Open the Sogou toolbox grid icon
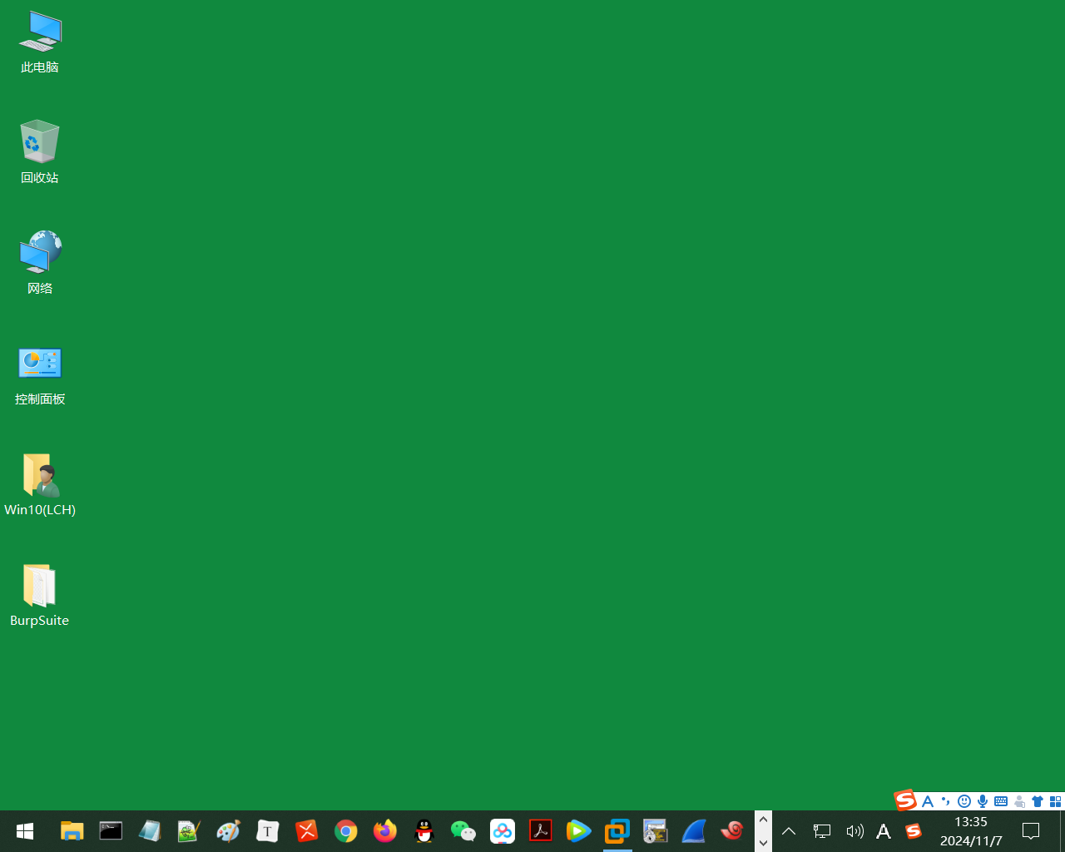1065x852 pixels. (1056, 801)
